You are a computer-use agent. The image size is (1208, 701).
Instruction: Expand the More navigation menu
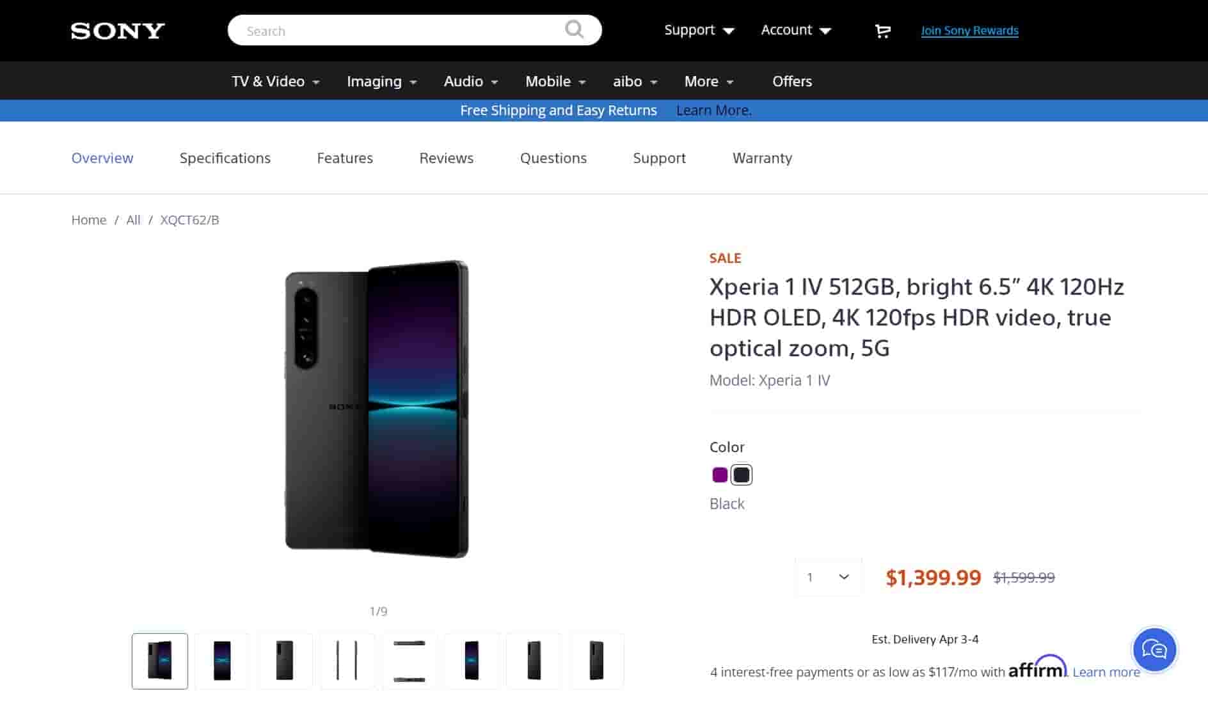[x=708, y=81]
